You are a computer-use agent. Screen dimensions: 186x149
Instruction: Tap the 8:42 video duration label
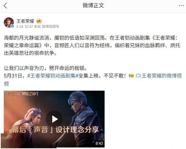(x=99, y=143)
